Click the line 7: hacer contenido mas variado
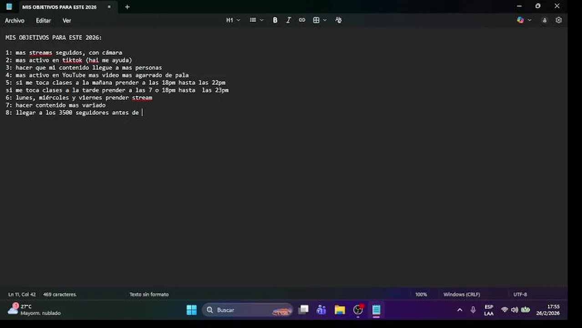The image size is (582, 328). (x=56, y=105)
